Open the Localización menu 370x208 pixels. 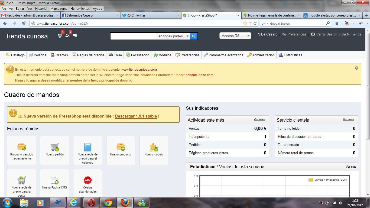point(138,55)
